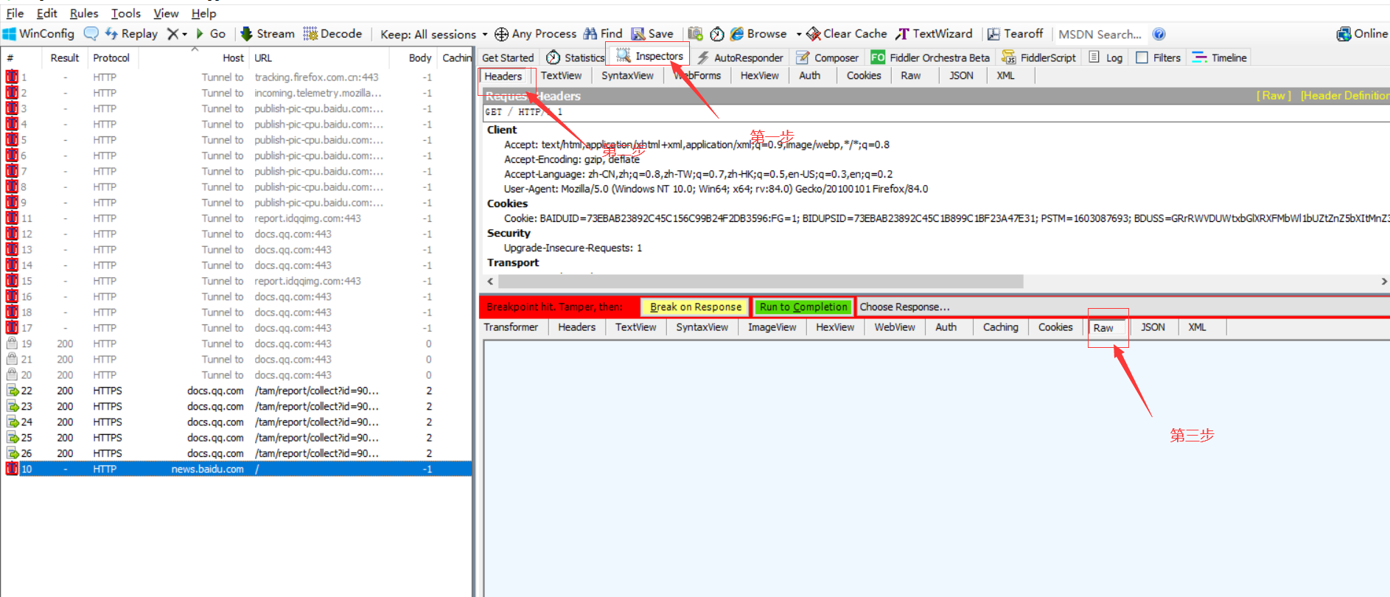Select session 10 news.baidu.com row
Screen dimensions: 1390x597
point(236,469)
